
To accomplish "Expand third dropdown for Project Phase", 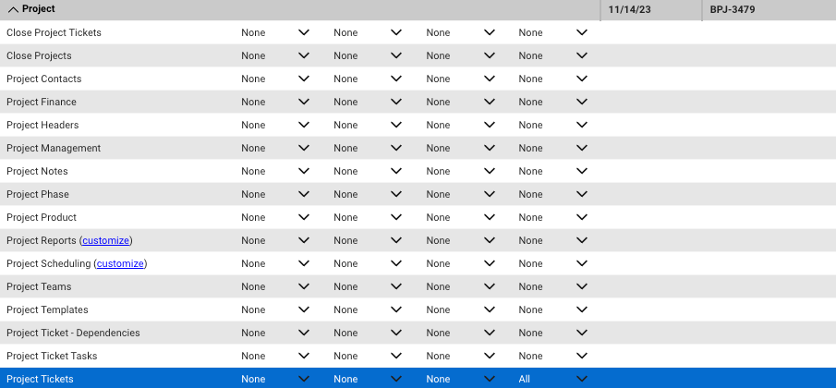I will click(x=460, y=194).
